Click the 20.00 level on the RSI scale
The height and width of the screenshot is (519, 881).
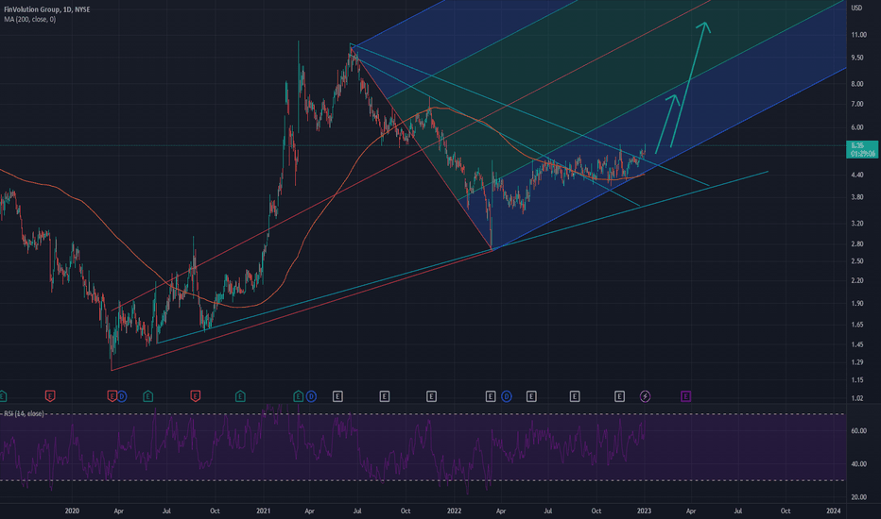coord(858,497)
